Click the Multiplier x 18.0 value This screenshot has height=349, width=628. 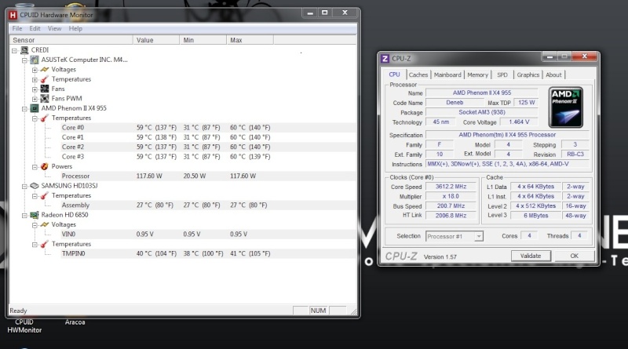coord(451,196)
